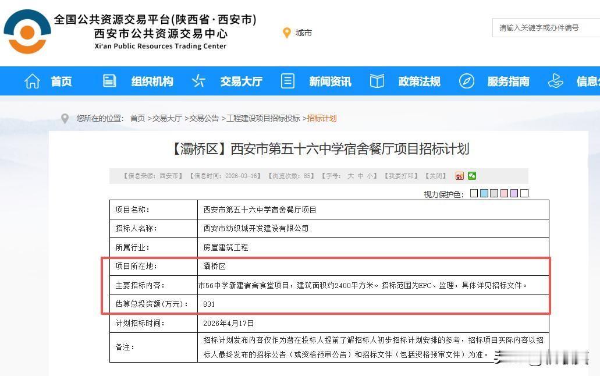Select the pink eye-protection color swatch
The height and width of the screenshot is (376, 600).
504,193
